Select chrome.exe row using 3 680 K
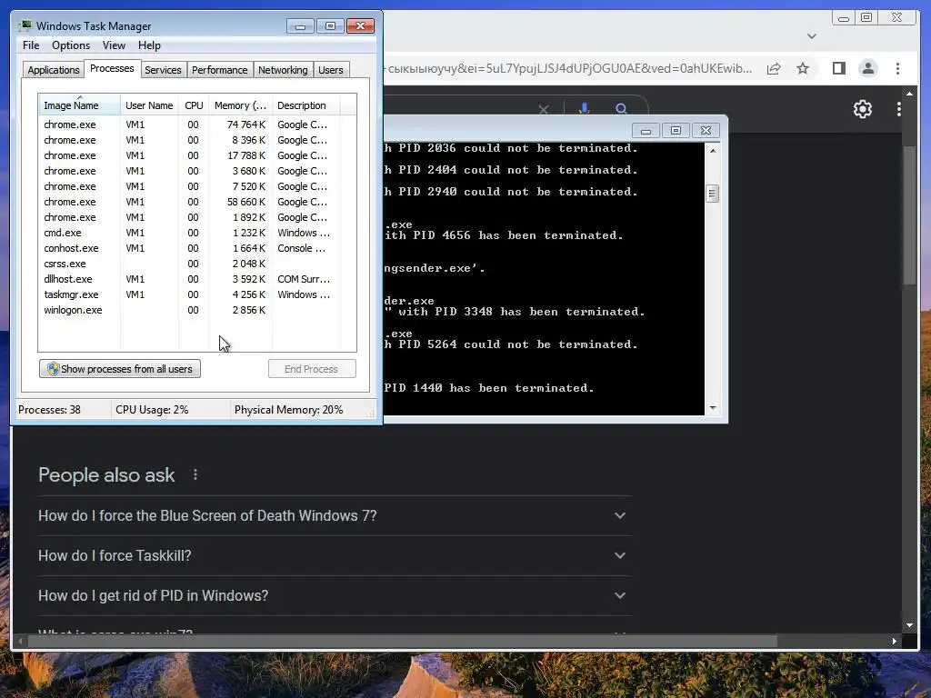Screen dimensions: 931x698 pyautogui.click(x=197, y=171)
